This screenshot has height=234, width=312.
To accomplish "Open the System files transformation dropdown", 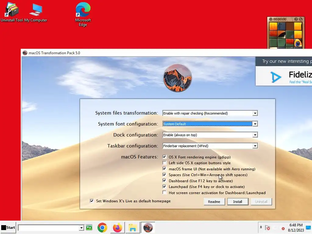I will coord(255,113).
